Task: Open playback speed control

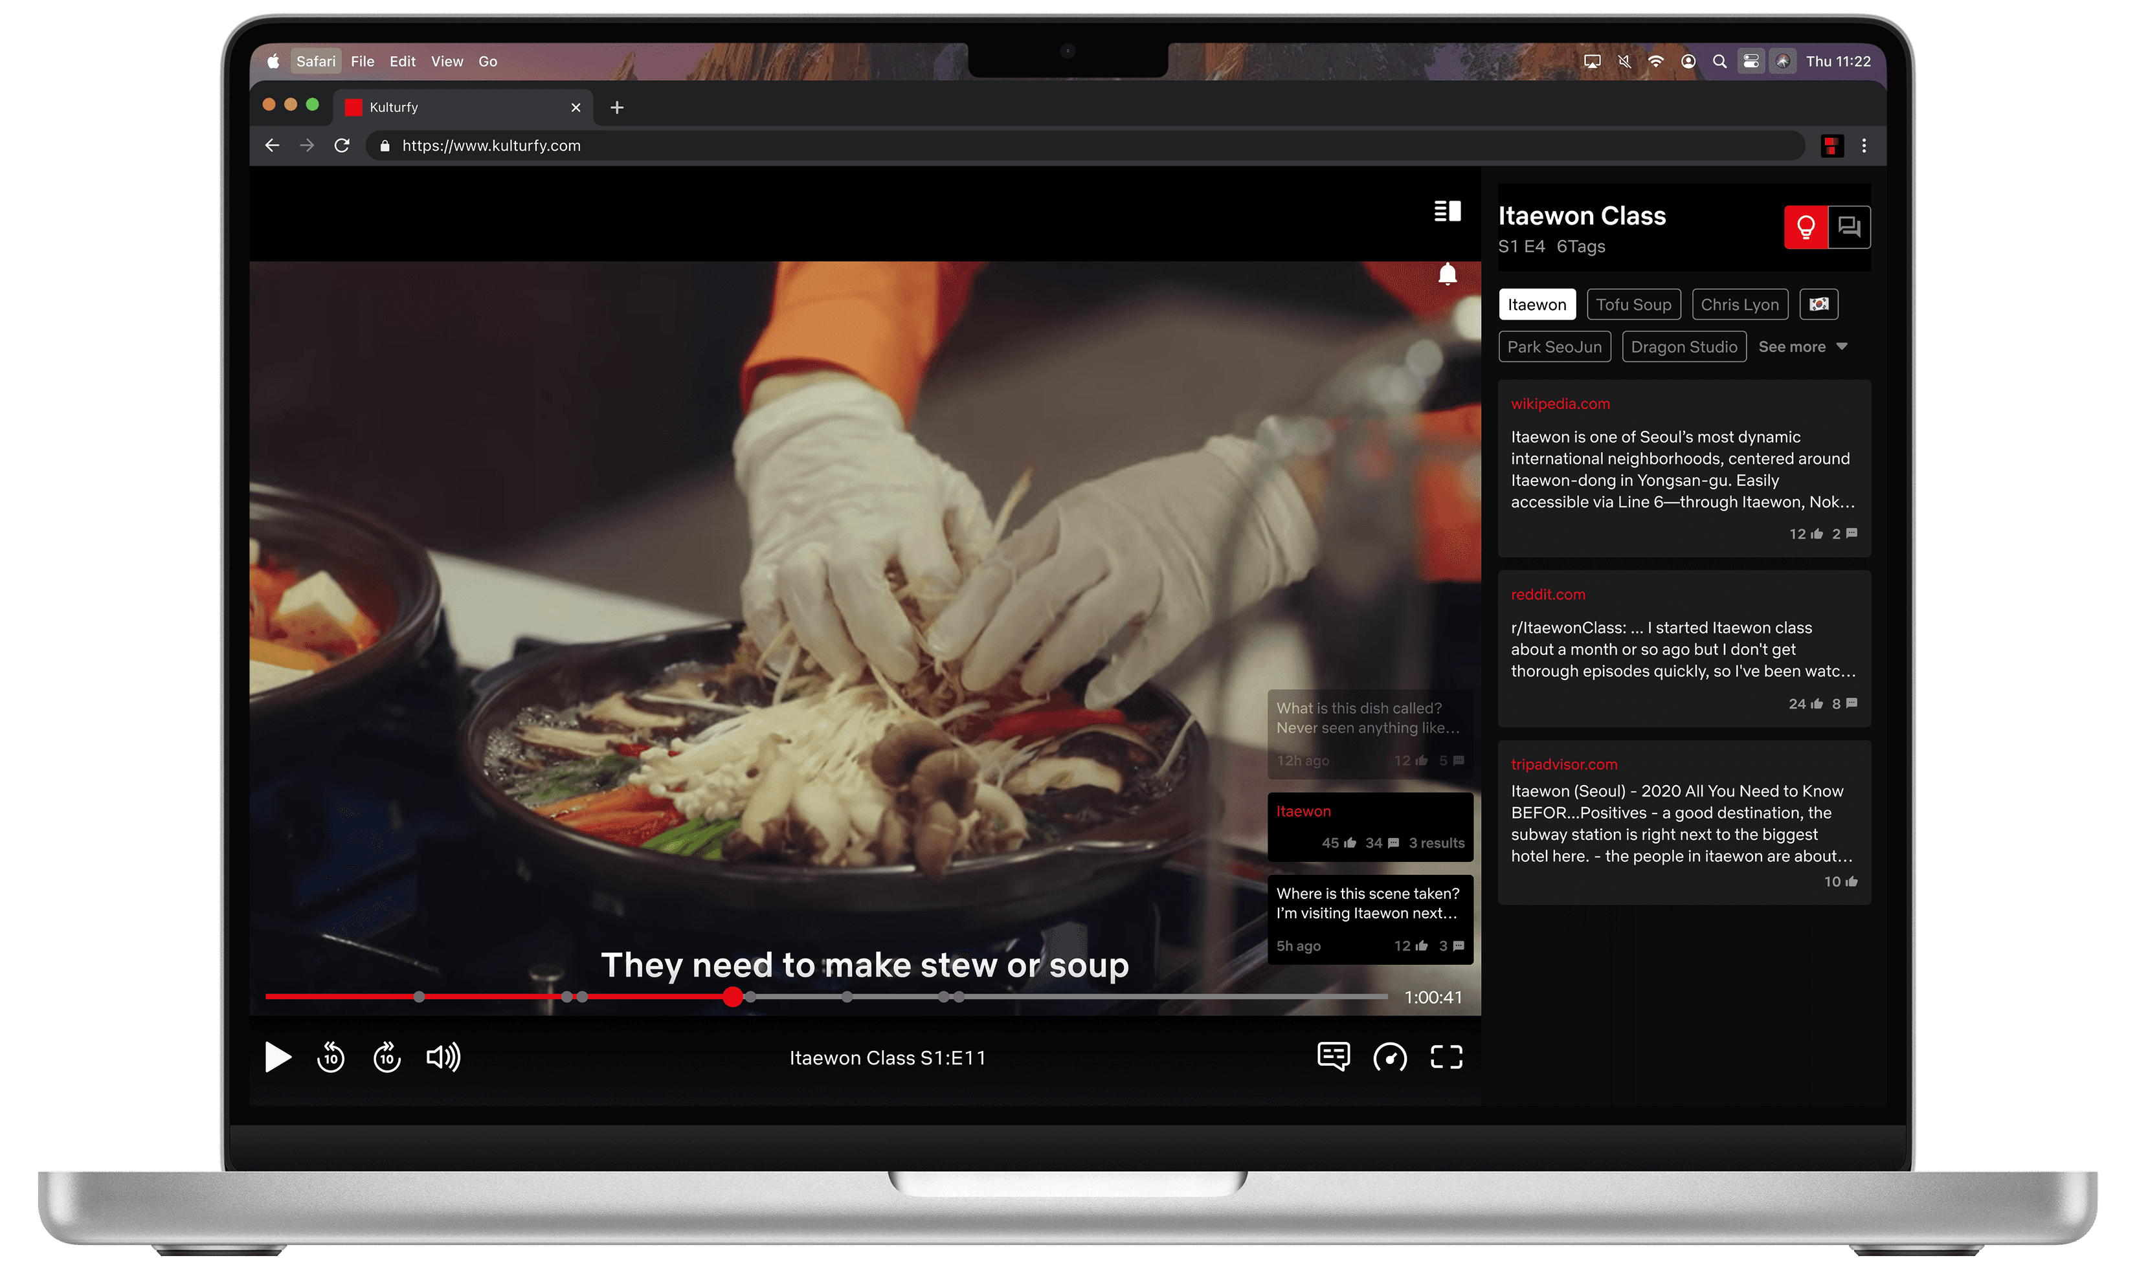Action: (x=1389, y=1057)
